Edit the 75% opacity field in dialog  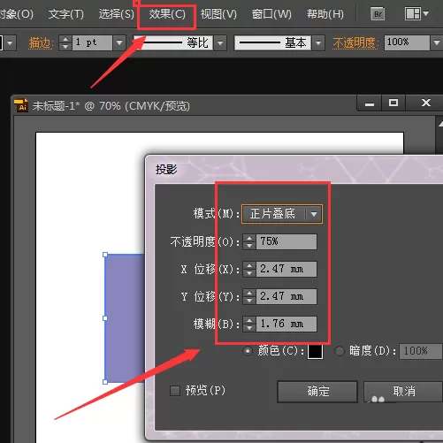(286, 242)
